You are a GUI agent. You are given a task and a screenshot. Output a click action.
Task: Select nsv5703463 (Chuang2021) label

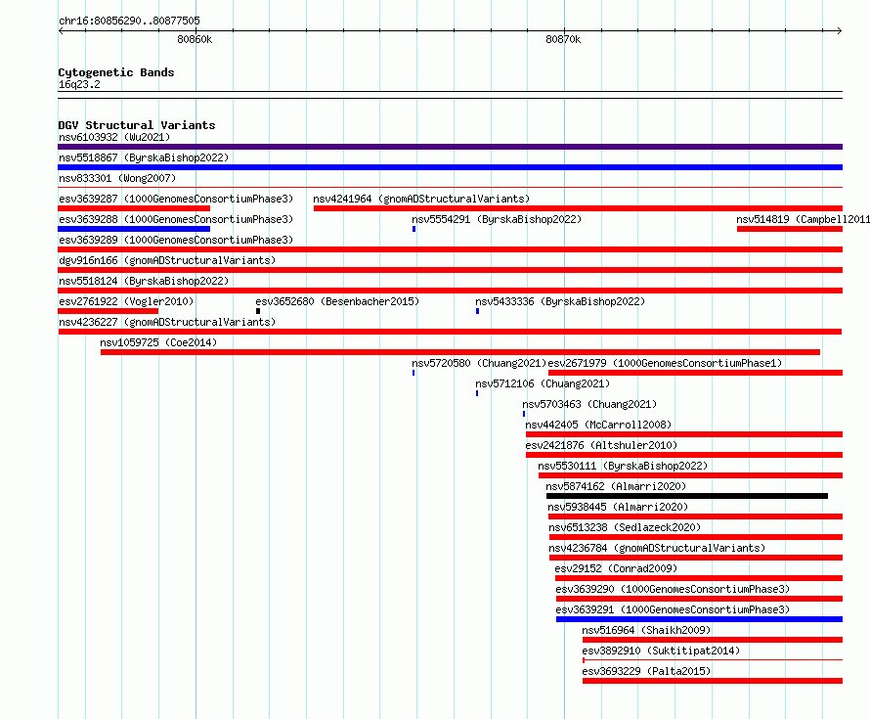589,404
